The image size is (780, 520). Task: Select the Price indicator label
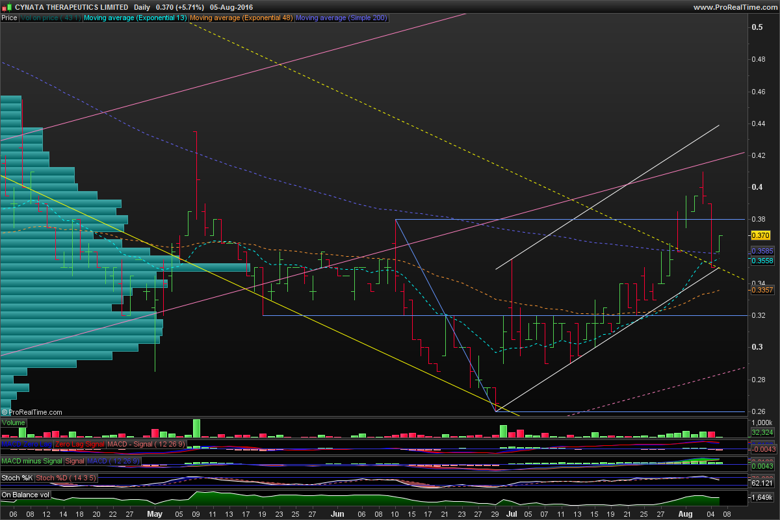click(9, 18)
